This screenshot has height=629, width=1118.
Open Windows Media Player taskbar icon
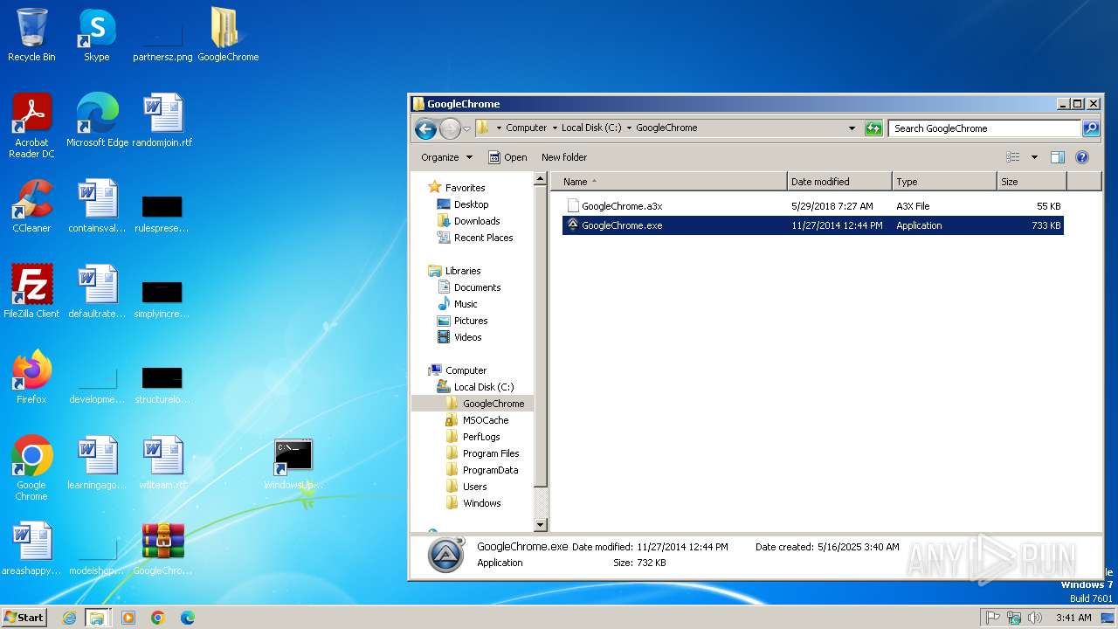click(128, 618)
